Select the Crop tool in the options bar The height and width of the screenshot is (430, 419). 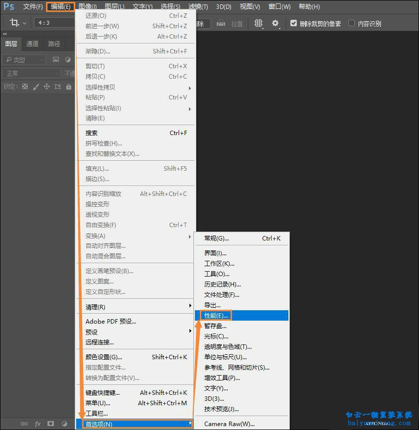coord(13,22)
